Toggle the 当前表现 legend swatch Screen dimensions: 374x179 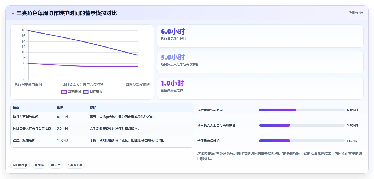[x=64, y=92]
